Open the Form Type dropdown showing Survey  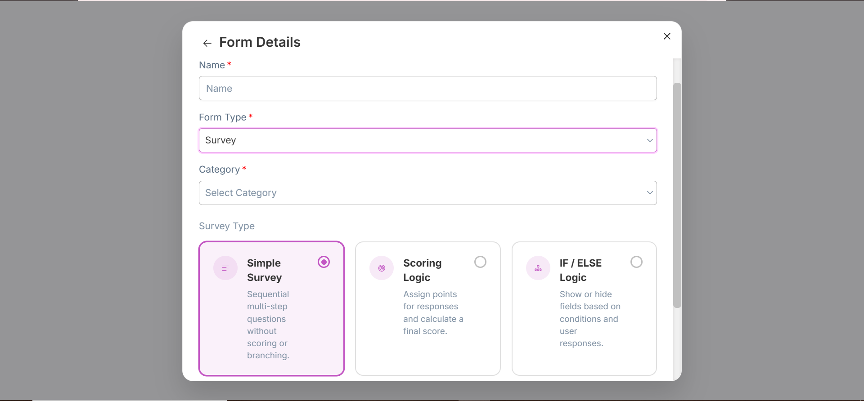(x=427, y=140)
